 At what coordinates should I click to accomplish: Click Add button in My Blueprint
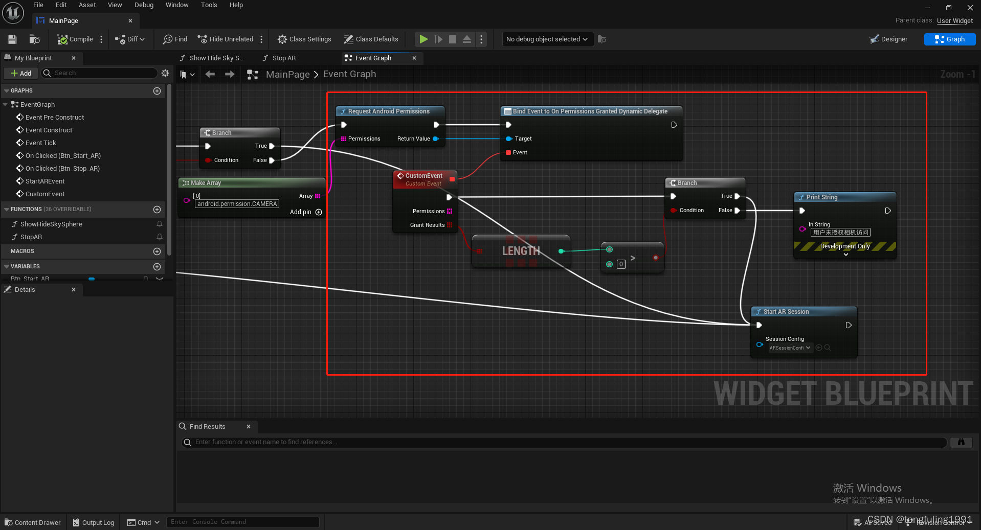(x=21, y=73)
